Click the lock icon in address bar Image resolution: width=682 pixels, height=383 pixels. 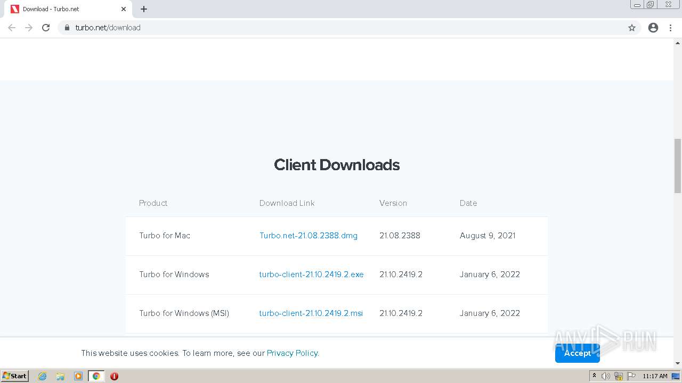[67, 28]
